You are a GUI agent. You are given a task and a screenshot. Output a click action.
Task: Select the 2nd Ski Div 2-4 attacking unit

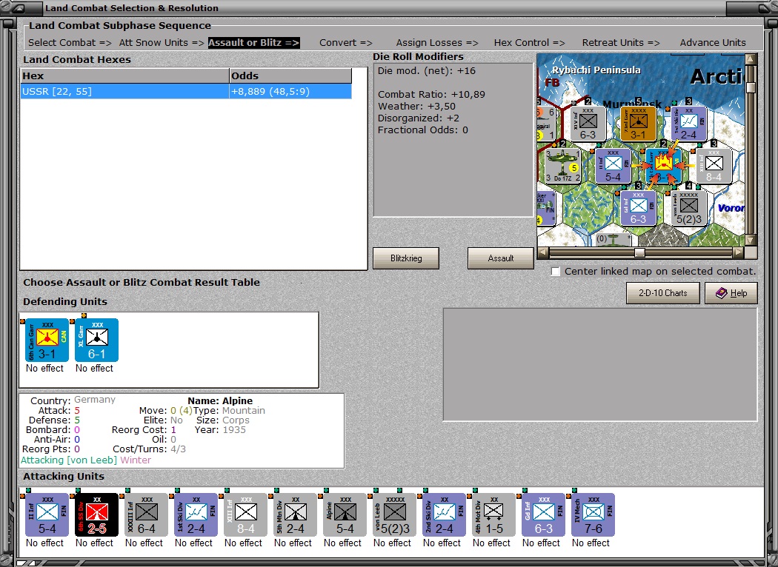coord(444,514)
